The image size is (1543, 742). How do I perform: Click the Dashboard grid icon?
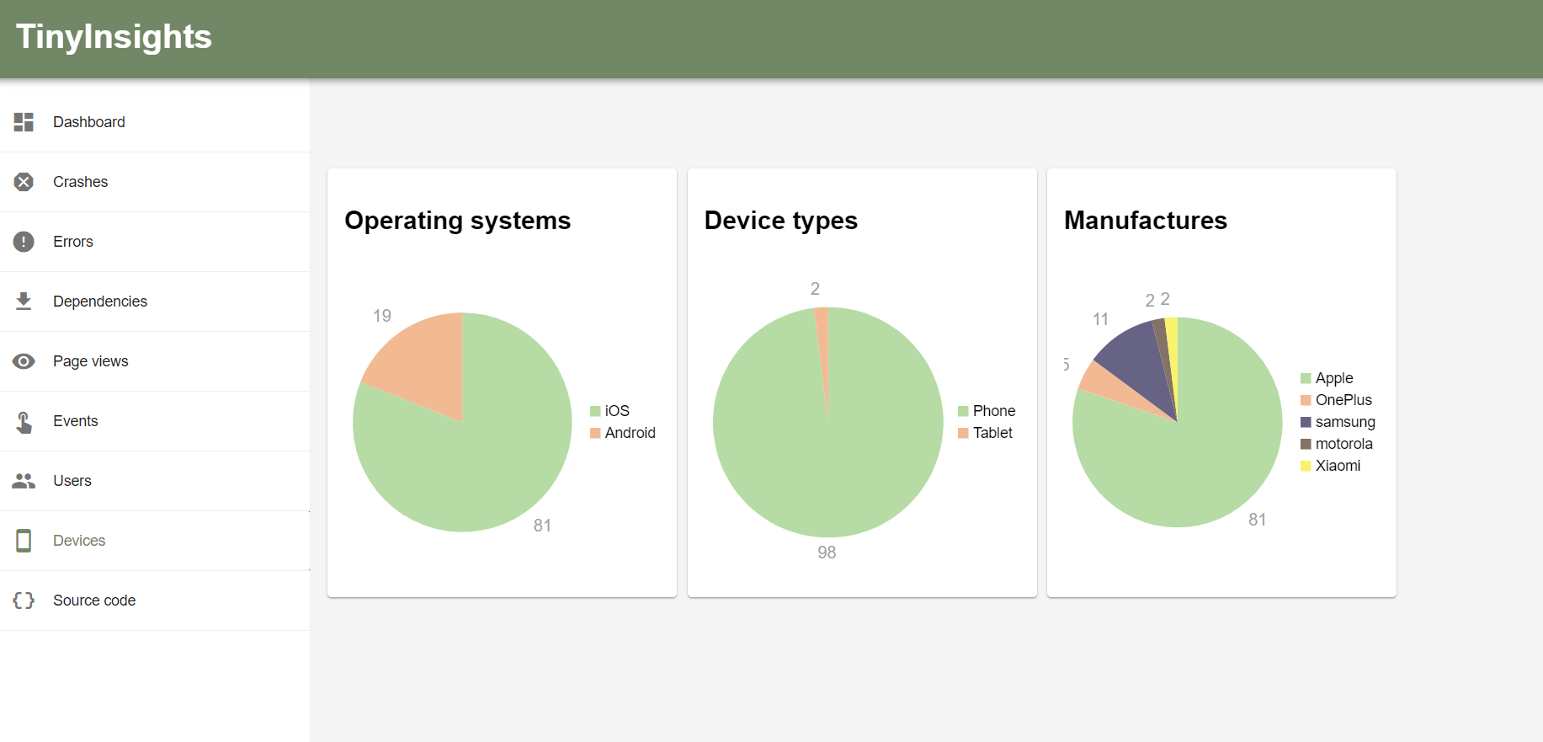24,122
